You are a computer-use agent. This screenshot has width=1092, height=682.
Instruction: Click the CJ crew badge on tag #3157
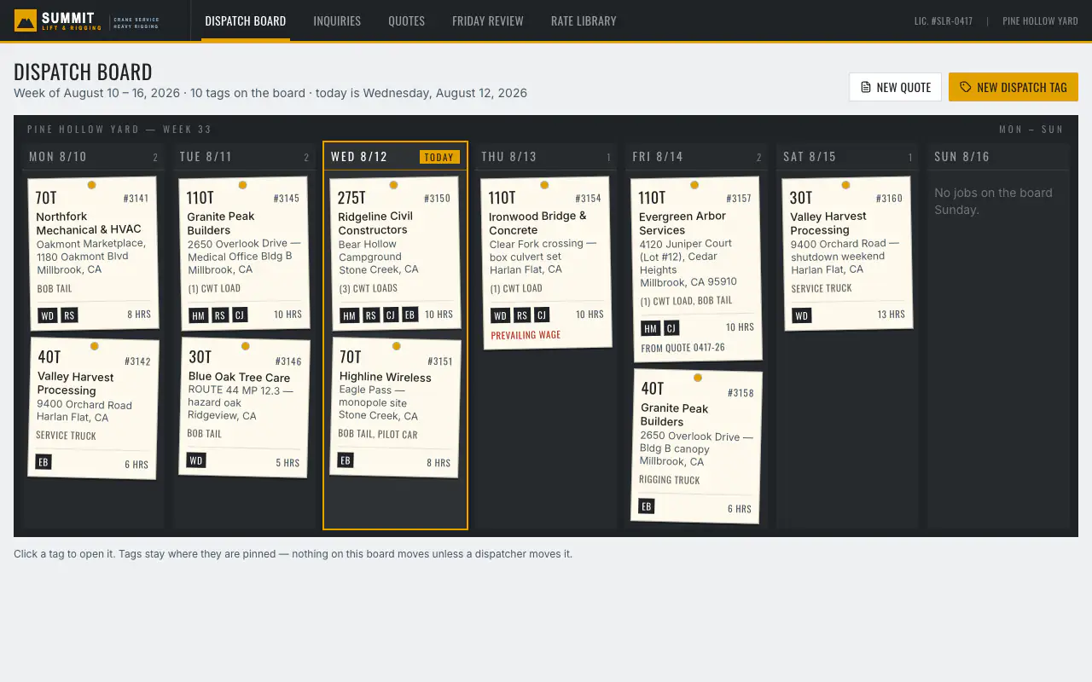(671, 328)
